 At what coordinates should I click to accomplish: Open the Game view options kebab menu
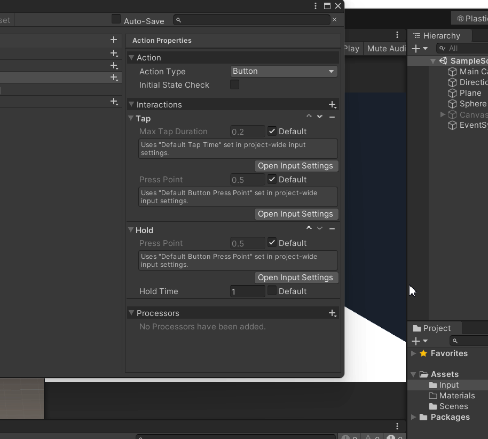(397, 35)
